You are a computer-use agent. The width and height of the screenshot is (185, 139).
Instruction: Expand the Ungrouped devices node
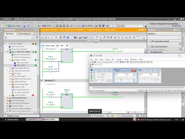(7, 98)
